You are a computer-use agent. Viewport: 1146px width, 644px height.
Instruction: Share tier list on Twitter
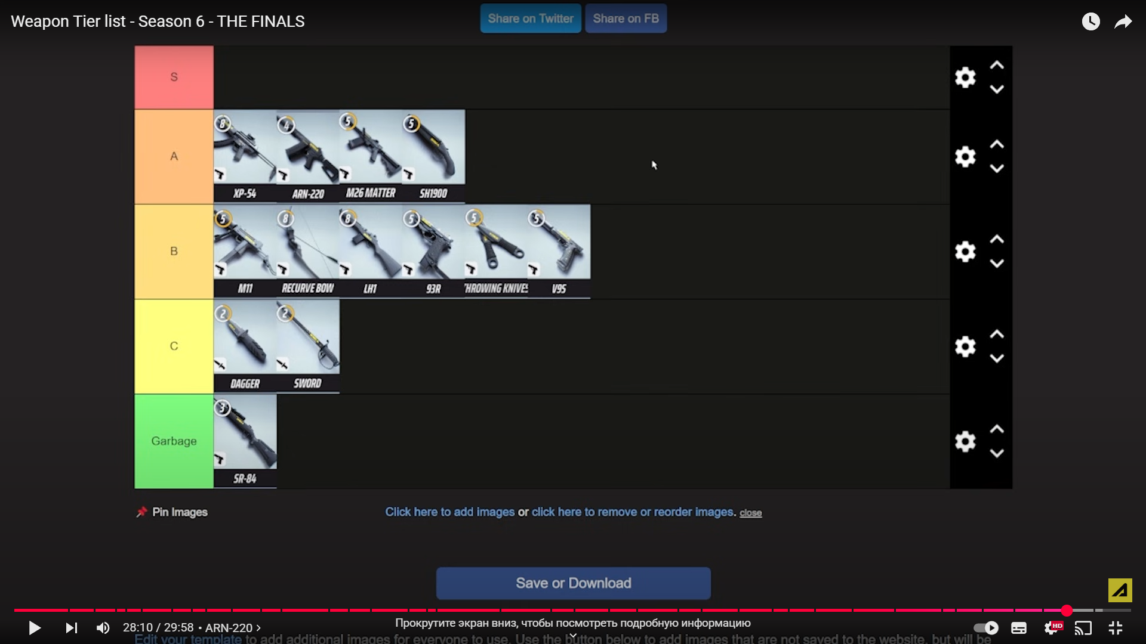(531, 18)
